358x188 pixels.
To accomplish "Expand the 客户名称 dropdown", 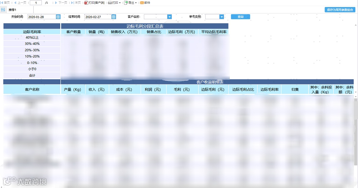I will pyautogui.click(x=170, y=17).
